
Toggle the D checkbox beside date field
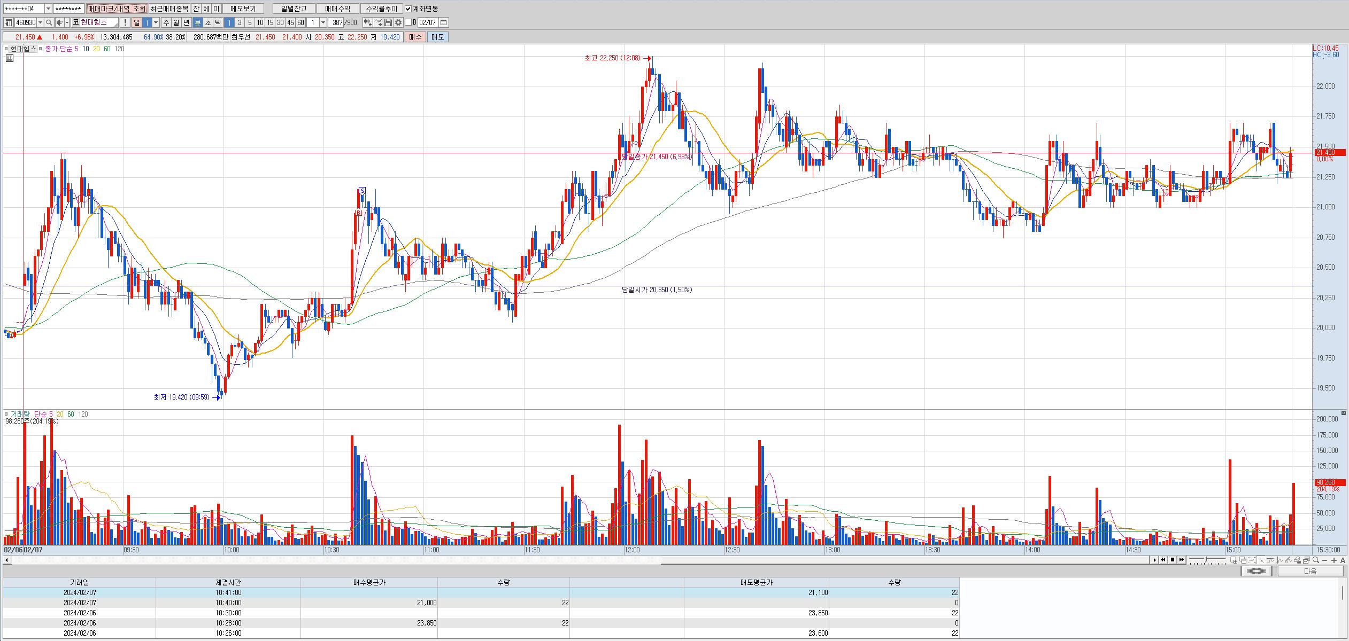(x=408, y=22)
